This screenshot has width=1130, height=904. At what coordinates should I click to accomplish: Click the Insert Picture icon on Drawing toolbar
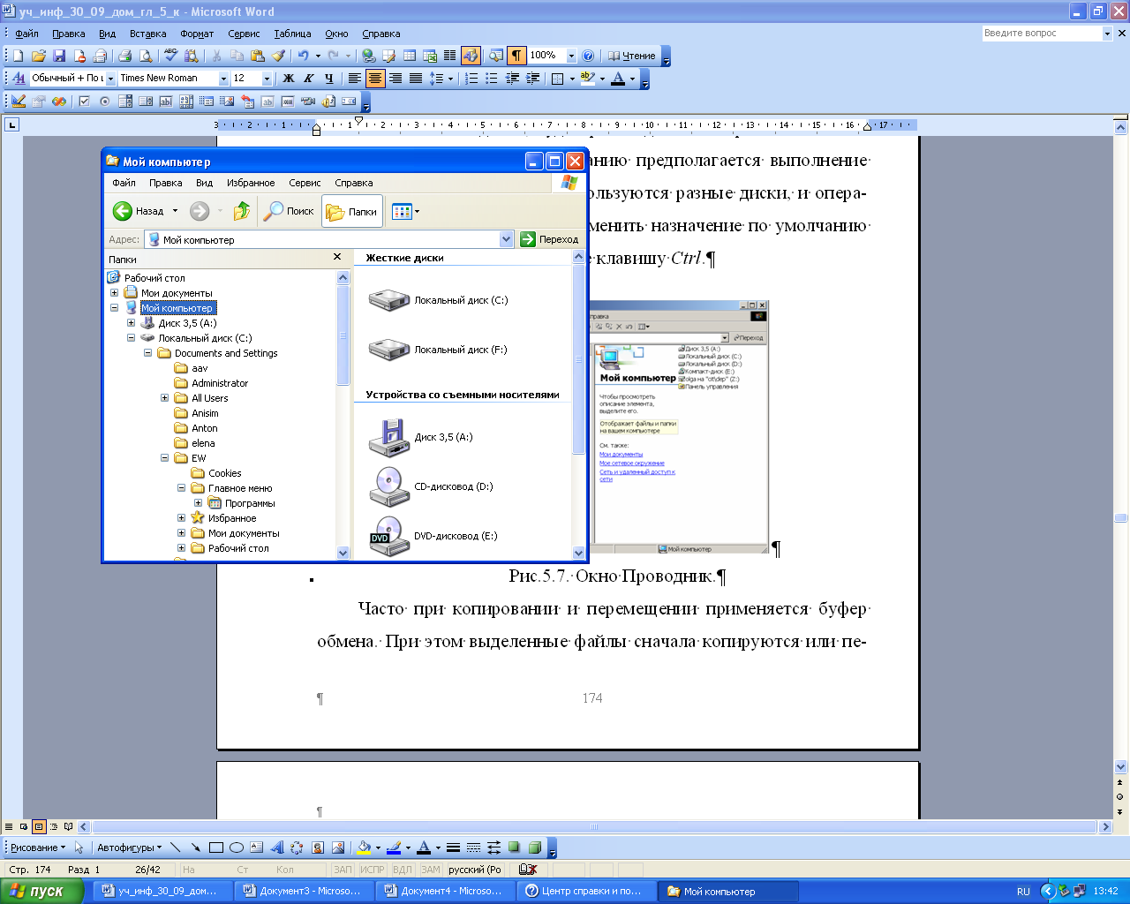pos(338,847)
